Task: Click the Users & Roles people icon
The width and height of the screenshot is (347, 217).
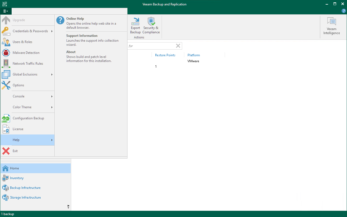Action: tap(6, 42)
